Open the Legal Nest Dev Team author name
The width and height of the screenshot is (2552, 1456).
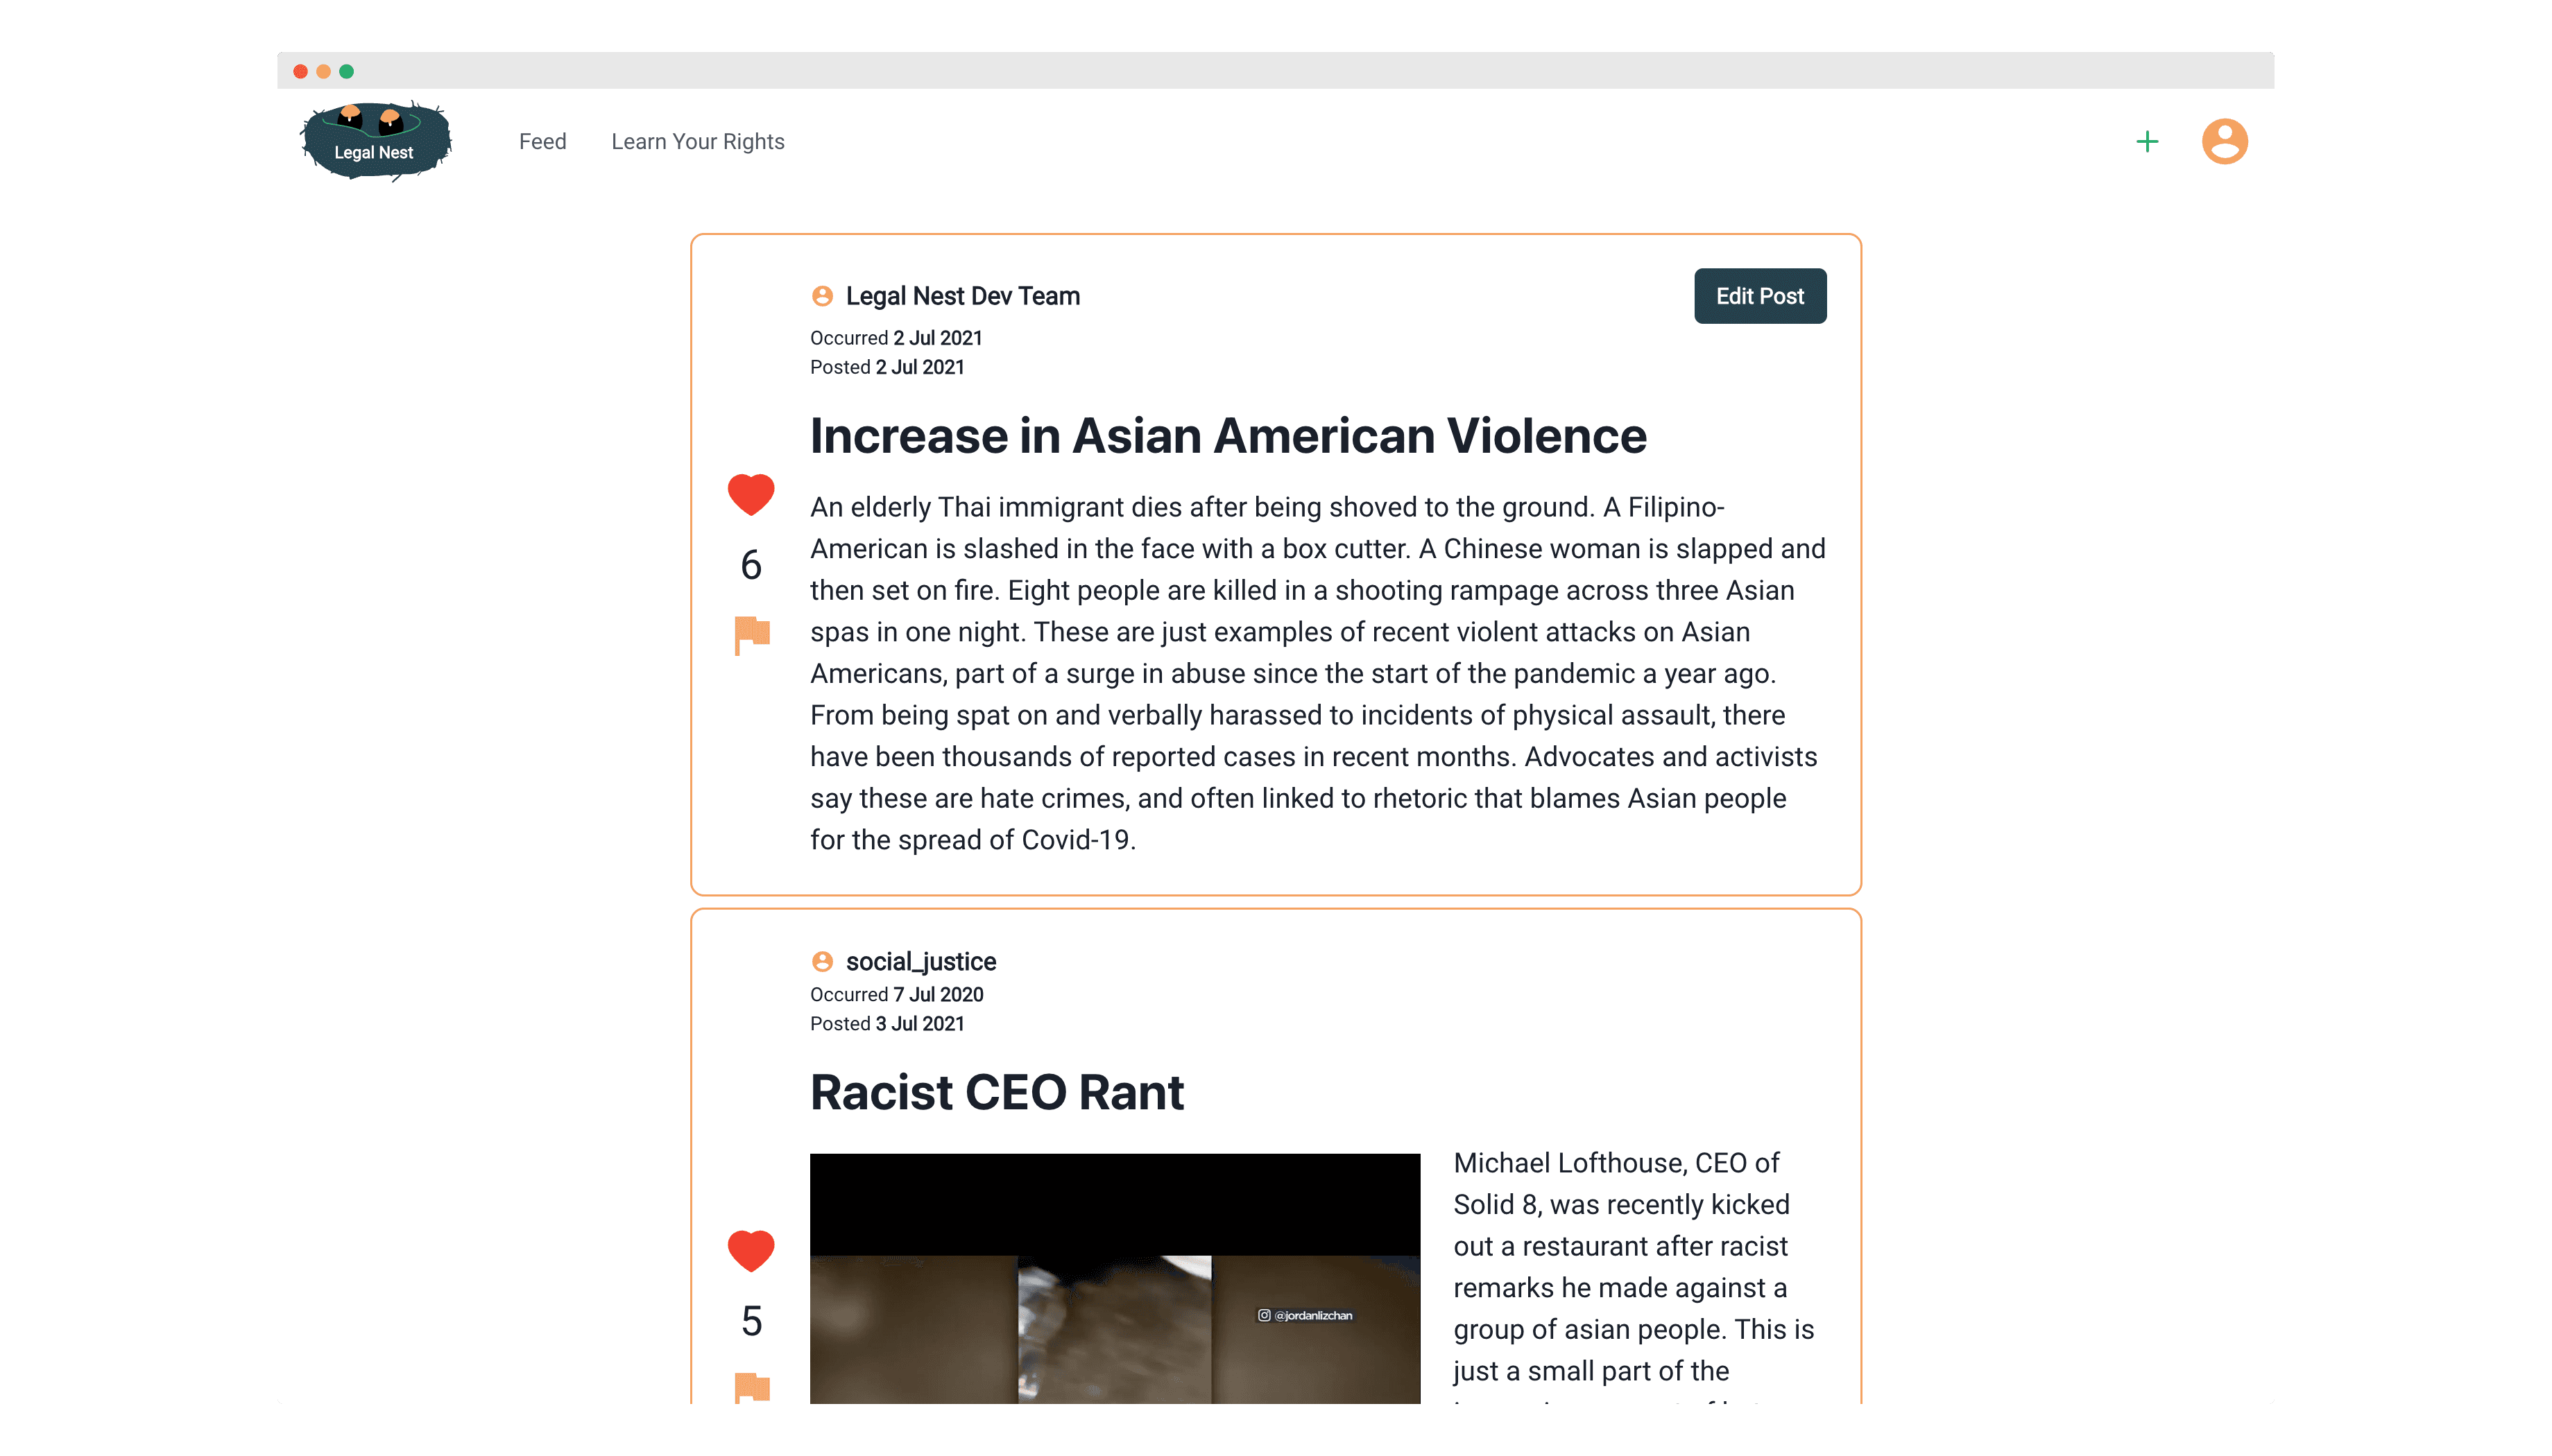pyautogui.click(x=962, y=296)
